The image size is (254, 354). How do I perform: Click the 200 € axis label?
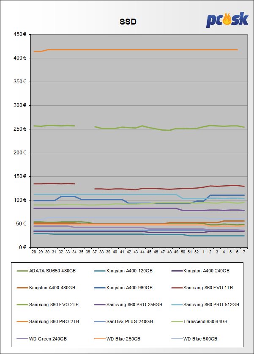(20, 153)
